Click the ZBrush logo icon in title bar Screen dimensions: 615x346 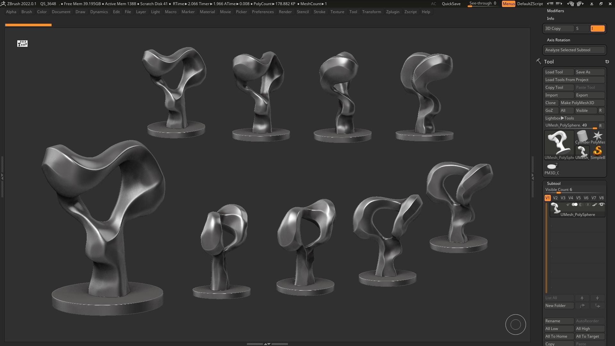click(3, 4)
